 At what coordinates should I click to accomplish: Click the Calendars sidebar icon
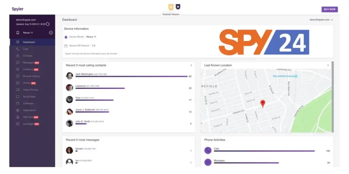[18, 104]
